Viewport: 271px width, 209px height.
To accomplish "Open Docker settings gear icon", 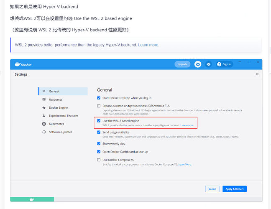I will [x=198, y=64].
